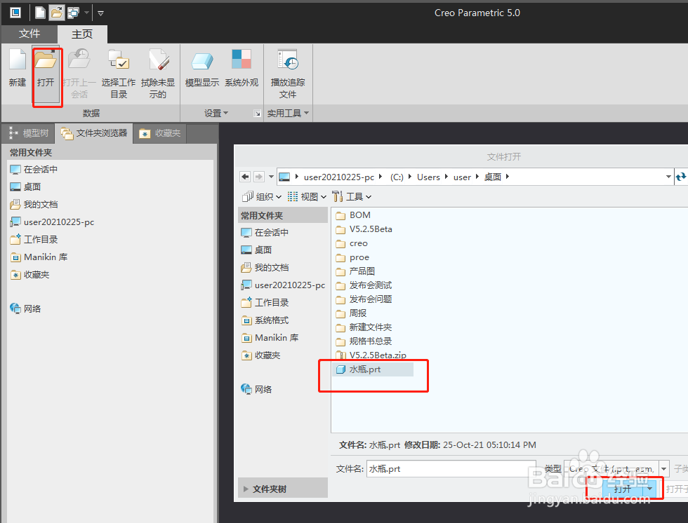Image resolution: width=688 pixels, height=523 pixels.
Task: Click the Open button dropdown arrow
Action: click(x=649, y=489)
